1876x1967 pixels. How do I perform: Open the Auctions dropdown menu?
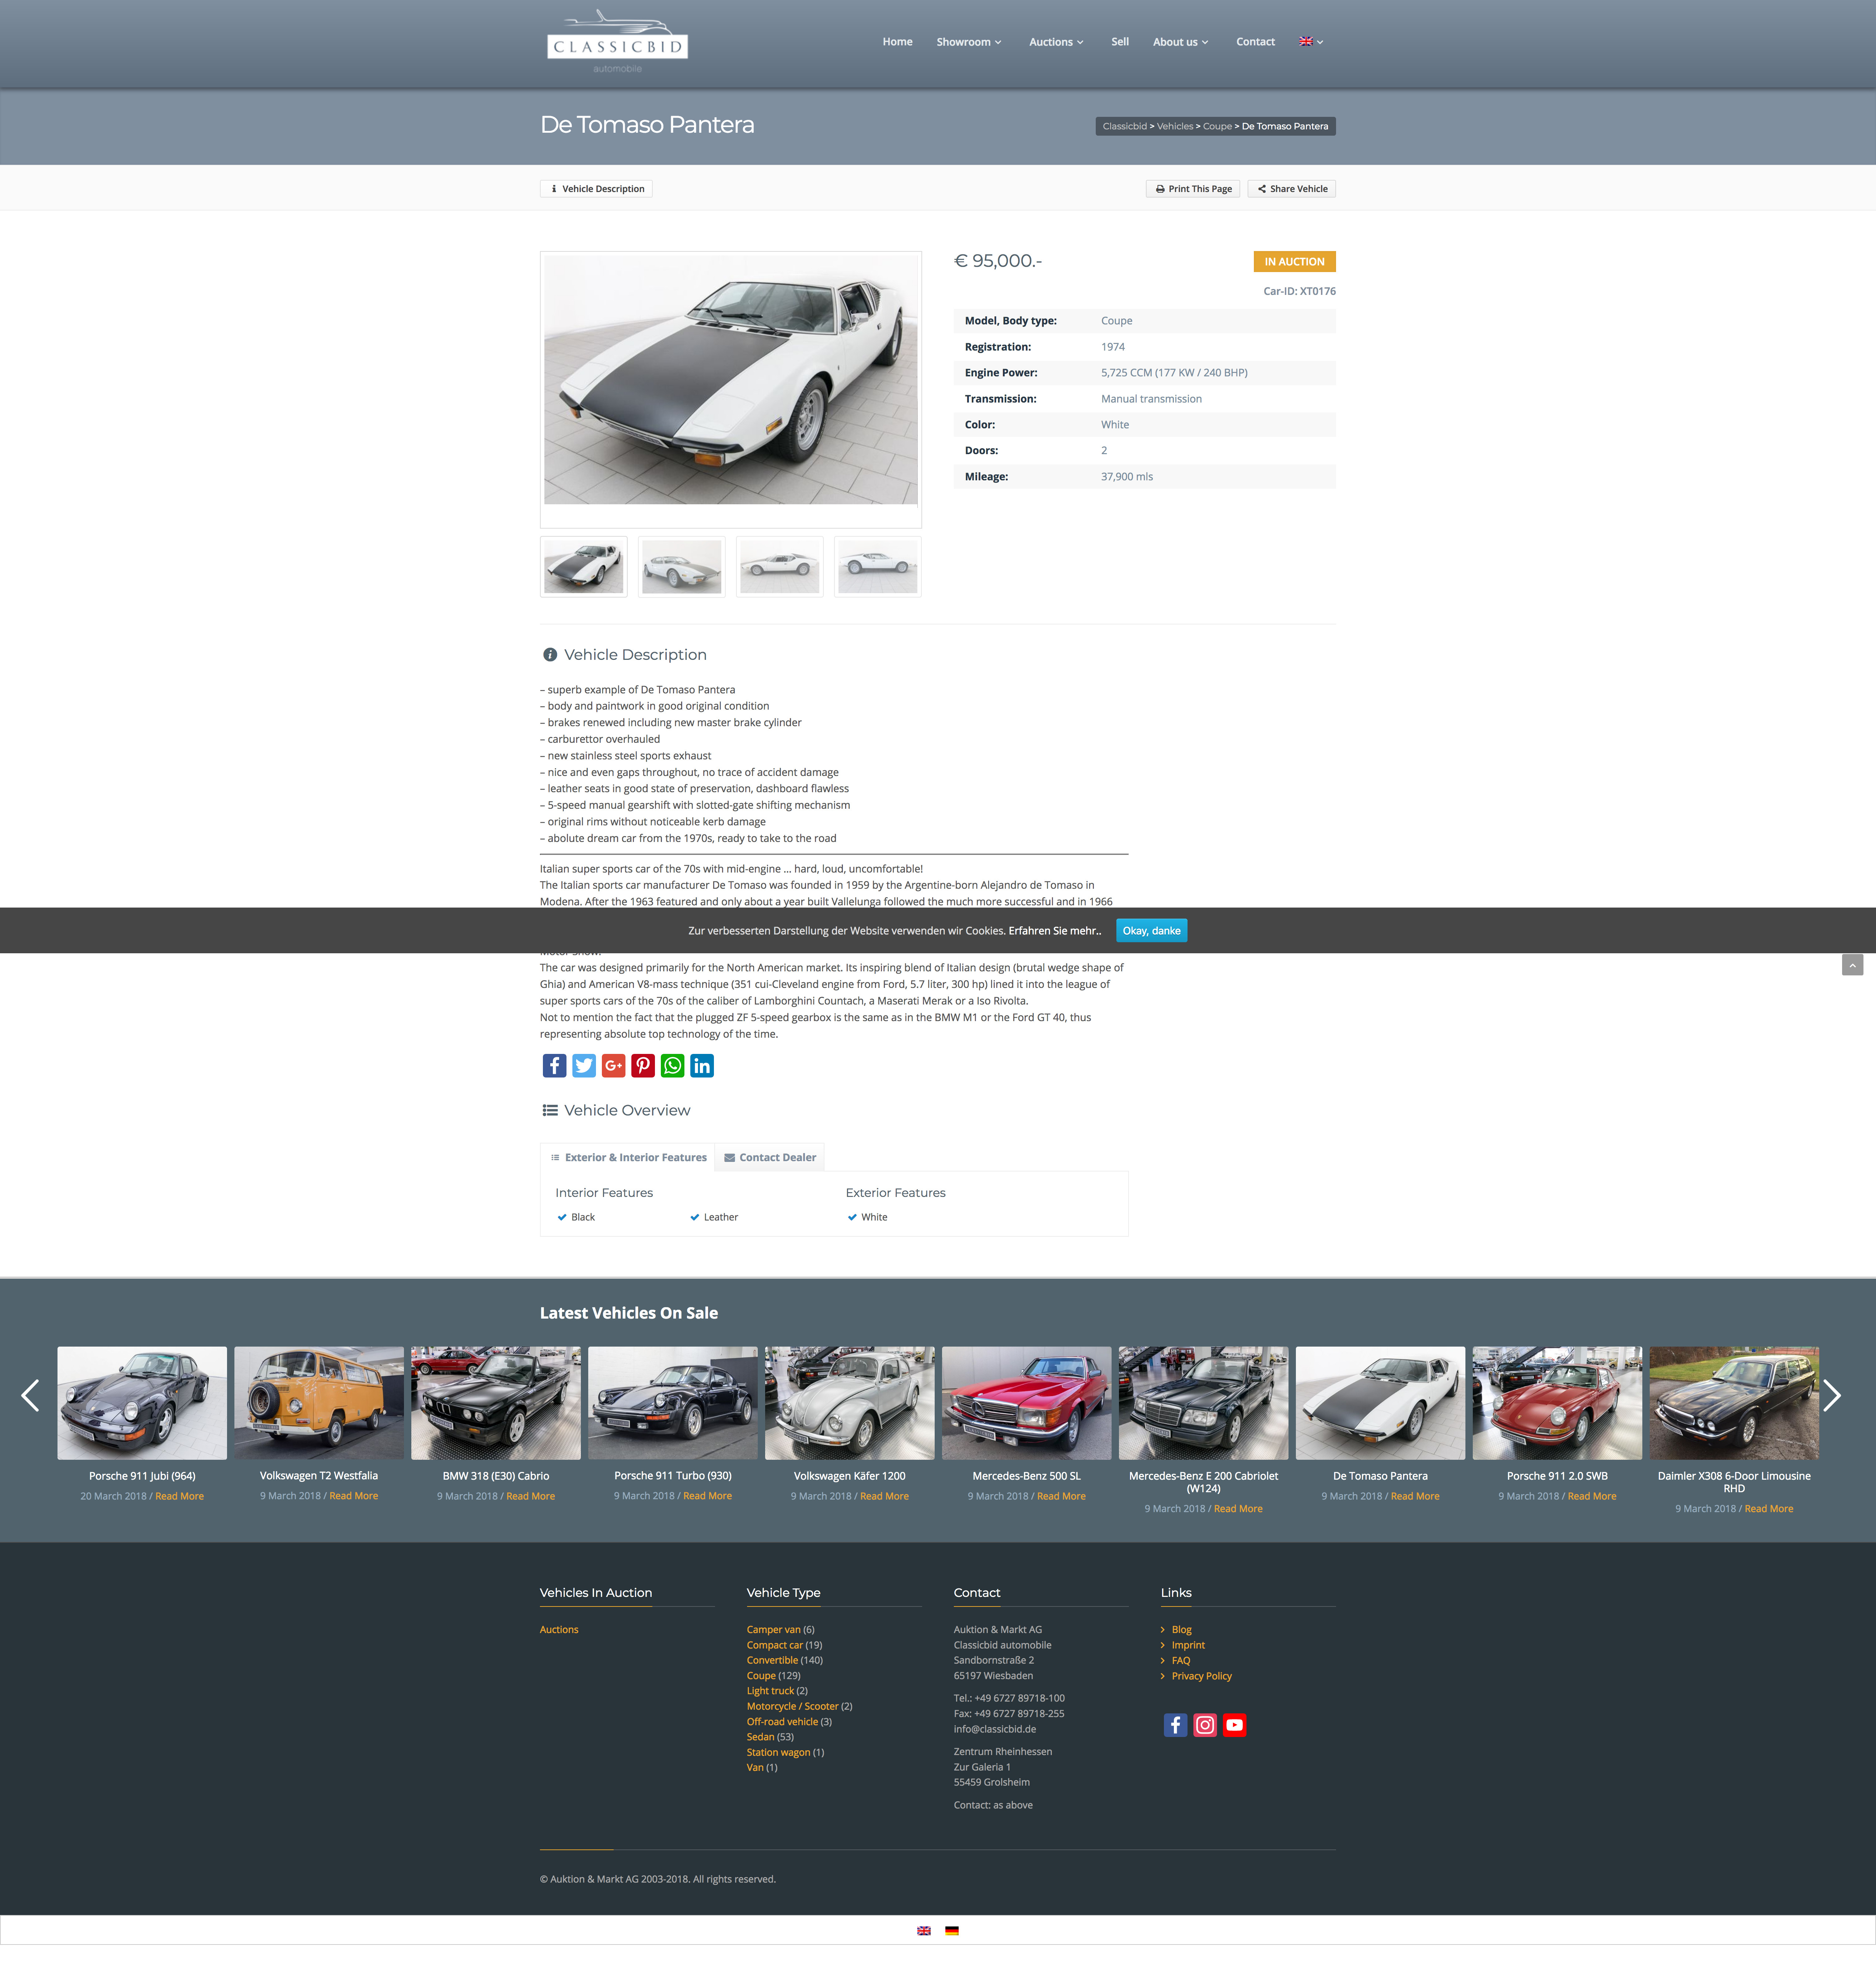(x=1056, y=42)
